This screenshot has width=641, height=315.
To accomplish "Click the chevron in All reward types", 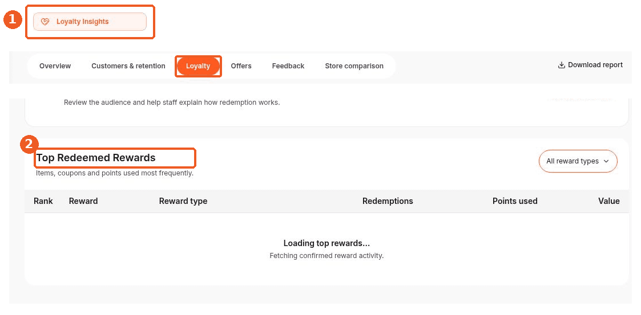I will [606, 161].
